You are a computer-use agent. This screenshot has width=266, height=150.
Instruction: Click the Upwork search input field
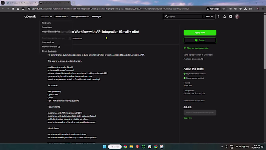(185, 17)
